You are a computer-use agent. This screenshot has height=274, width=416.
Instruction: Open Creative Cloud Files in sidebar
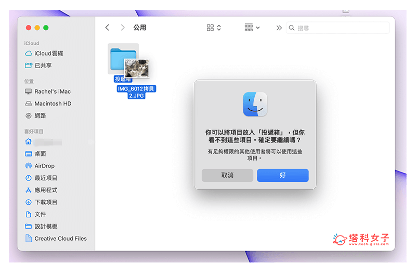pos(56,239)
